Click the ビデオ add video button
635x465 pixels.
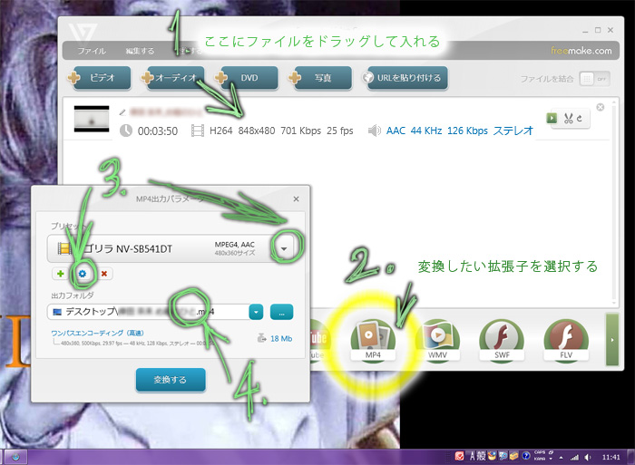(x=100, y=79)
